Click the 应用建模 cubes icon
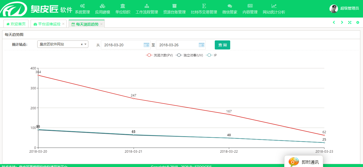The image size is (363, 167). (x=102, y=6)
